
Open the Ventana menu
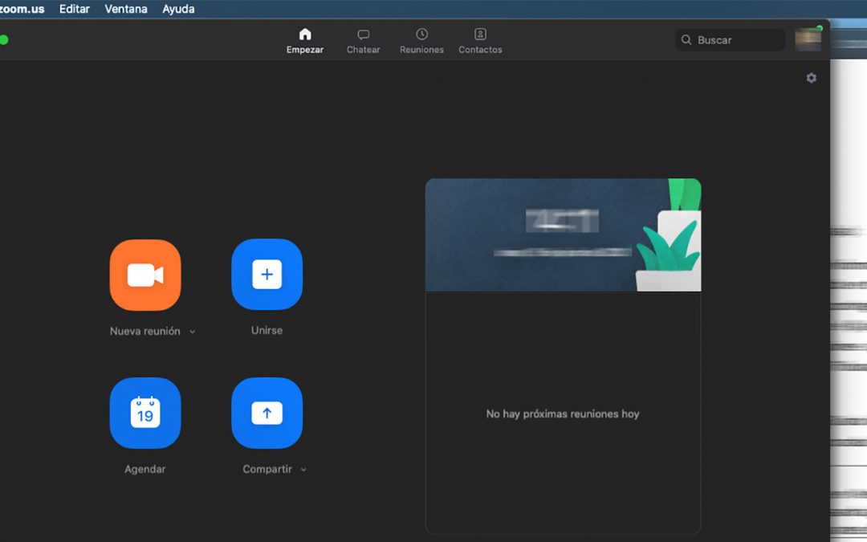pyautogui.click(x=126, y=9)
